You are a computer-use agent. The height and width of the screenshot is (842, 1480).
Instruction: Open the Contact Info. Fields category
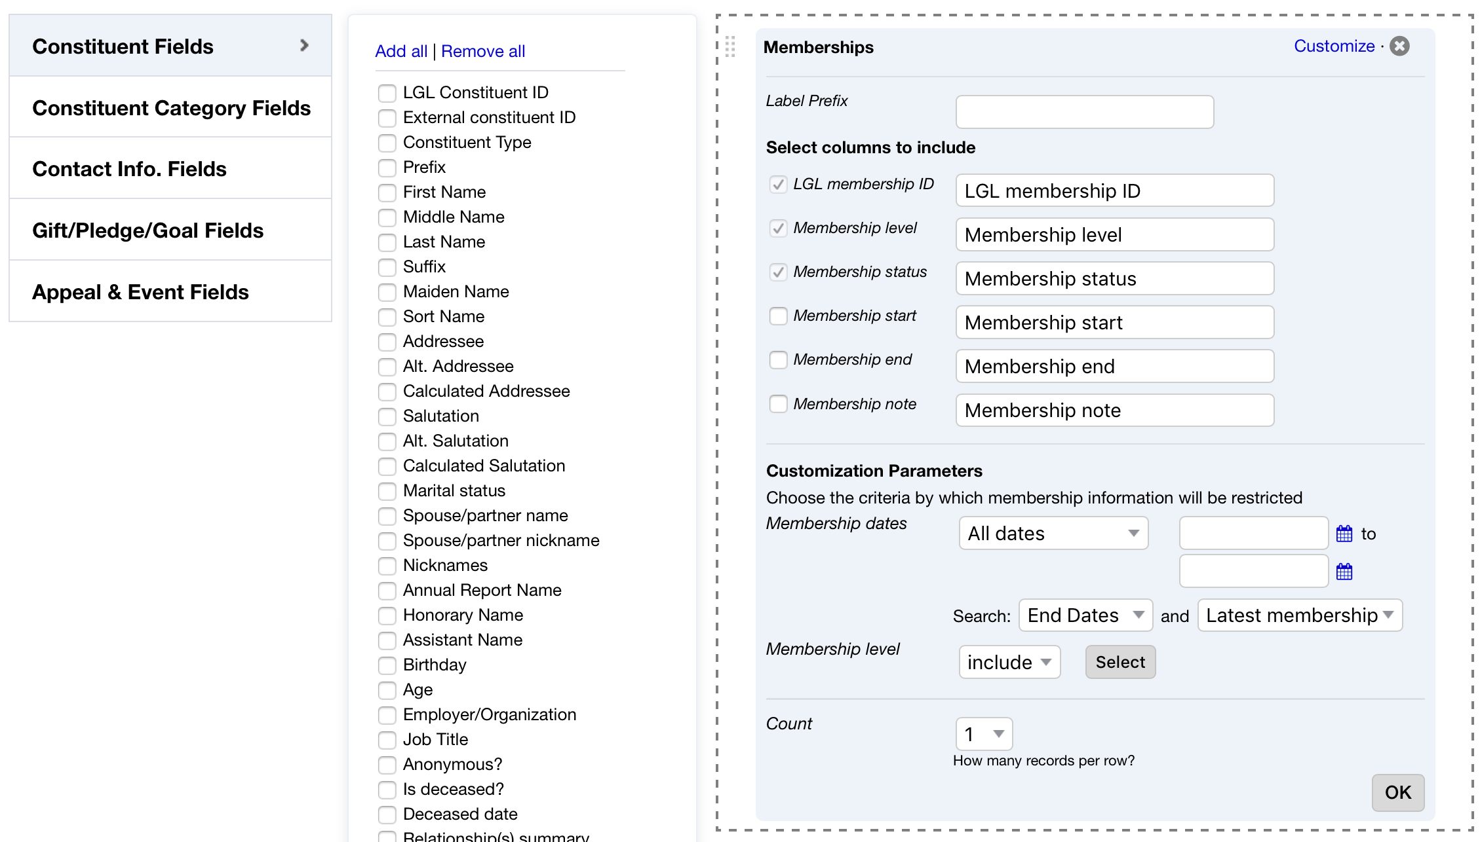tap(129, 168)
